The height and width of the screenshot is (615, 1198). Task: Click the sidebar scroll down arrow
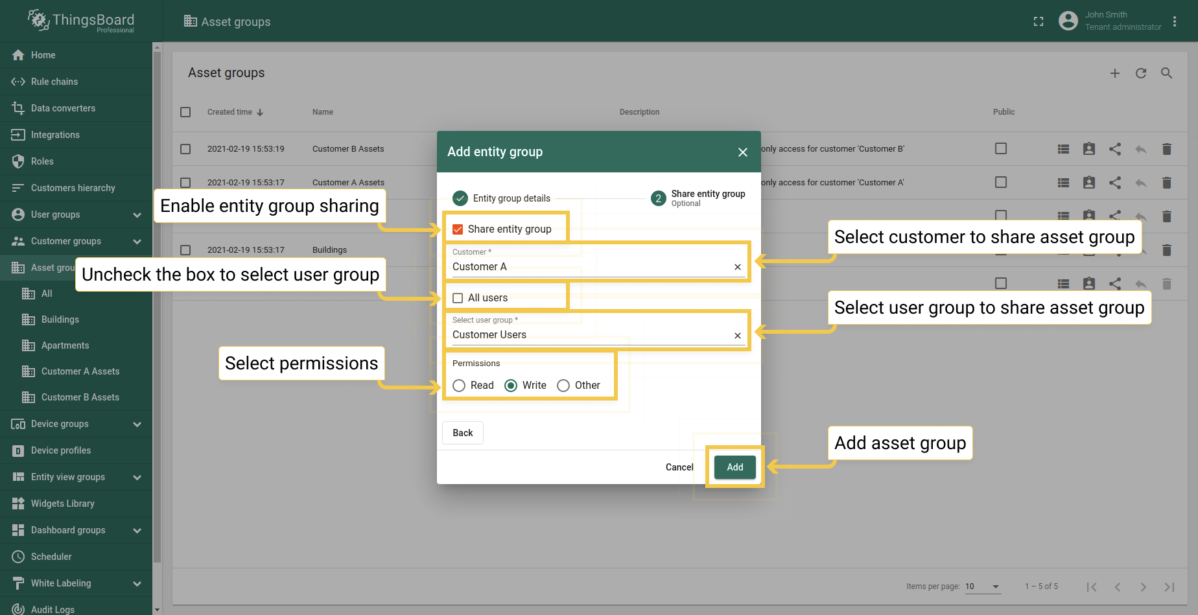tap(157, 610)
